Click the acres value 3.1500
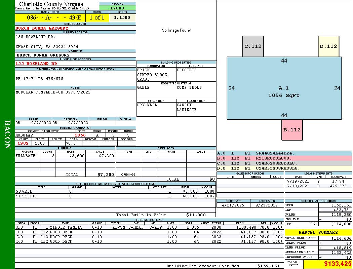Image resolution: width=353 pixels, height=269 pixels. point(122,17)
